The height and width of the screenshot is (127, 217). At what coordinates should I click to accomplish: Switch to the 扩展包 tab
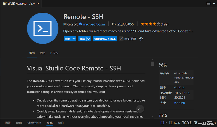pos(54,53)
